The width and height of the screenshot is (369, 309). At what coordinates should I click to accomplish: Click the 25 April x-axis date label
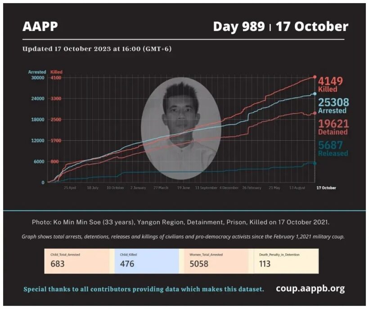pos(70,188)
